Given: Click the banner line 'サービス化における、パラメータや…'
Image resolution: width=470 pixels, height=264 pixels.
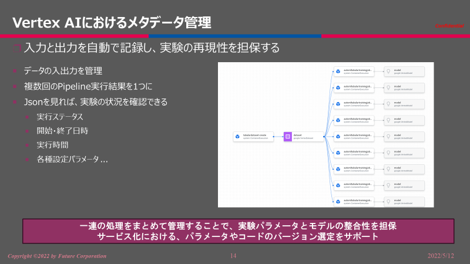Looking at the screenshot, I should (238, 236).
